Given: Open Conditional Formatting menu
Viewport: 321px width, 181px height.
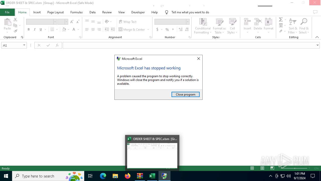Looking at the screenshot, I should coord(203,26).
